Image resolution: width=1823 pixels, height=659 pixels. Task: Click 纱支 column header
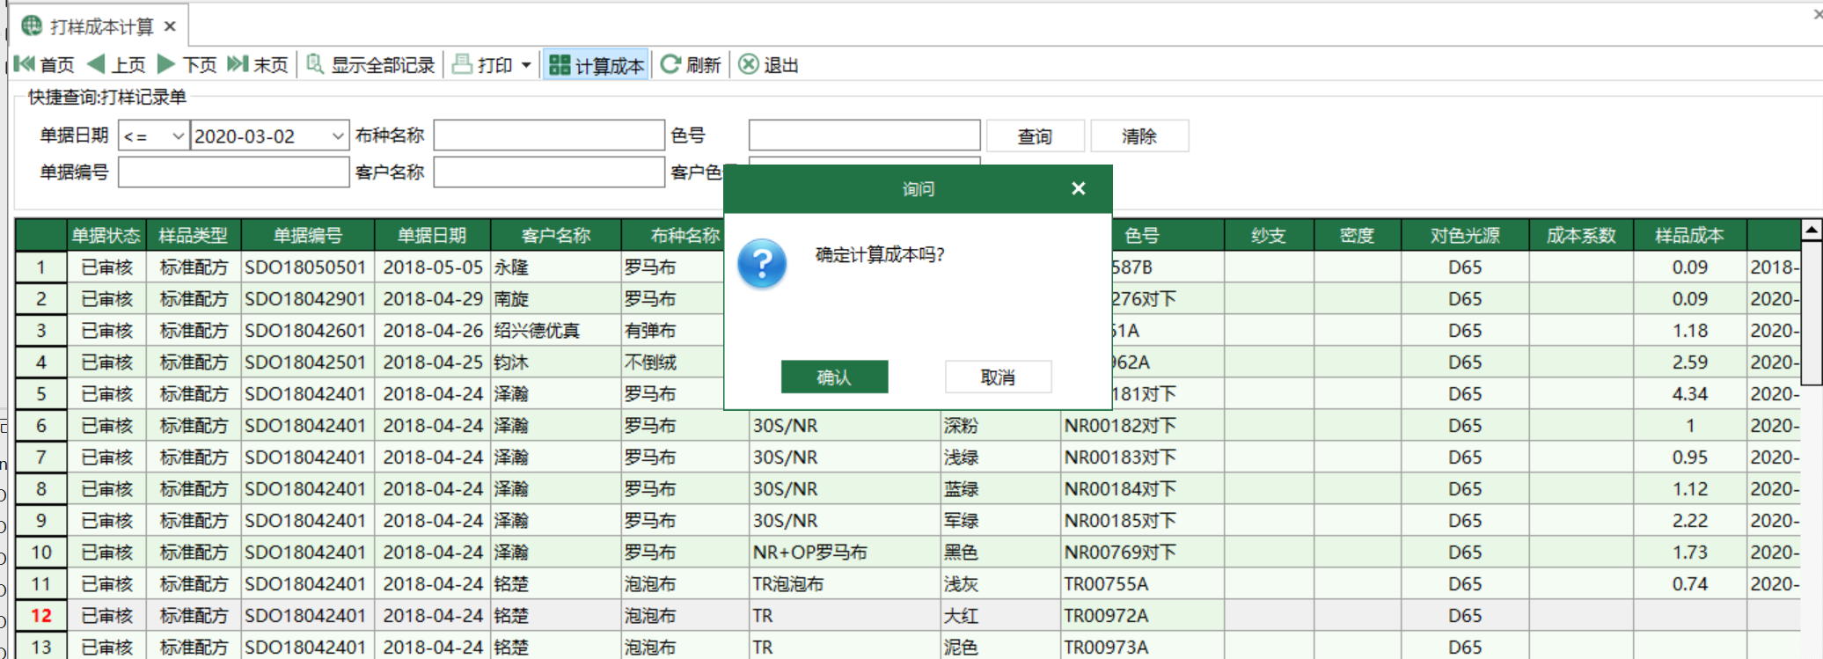(x=1269, y=236)
